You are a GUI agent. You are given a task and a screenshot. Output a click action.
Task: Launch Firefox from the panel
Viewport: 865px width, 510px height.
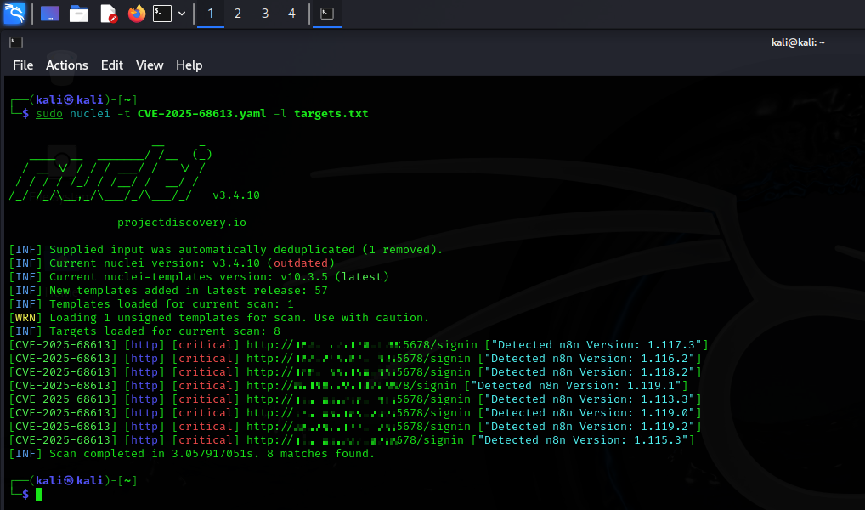pyautogui.click(x=136, y=14)
